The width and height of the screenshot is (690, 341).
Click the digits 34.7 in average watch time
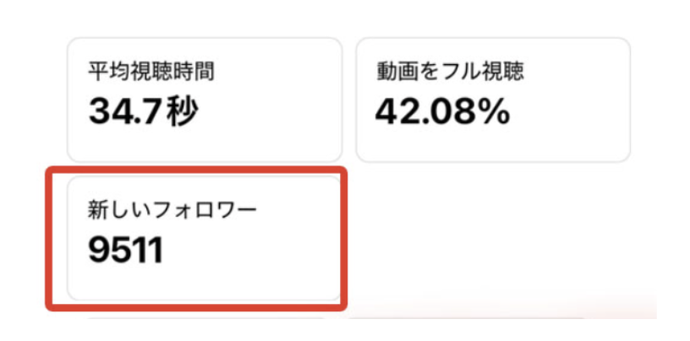125,111
